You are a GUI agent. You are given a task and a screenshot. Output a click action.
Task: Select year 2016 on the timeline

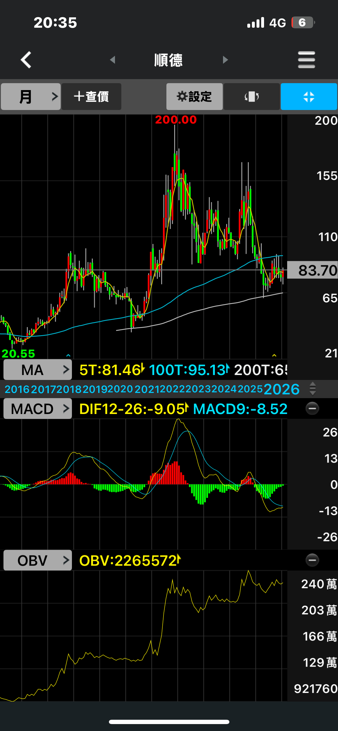(x=17, y=389)
